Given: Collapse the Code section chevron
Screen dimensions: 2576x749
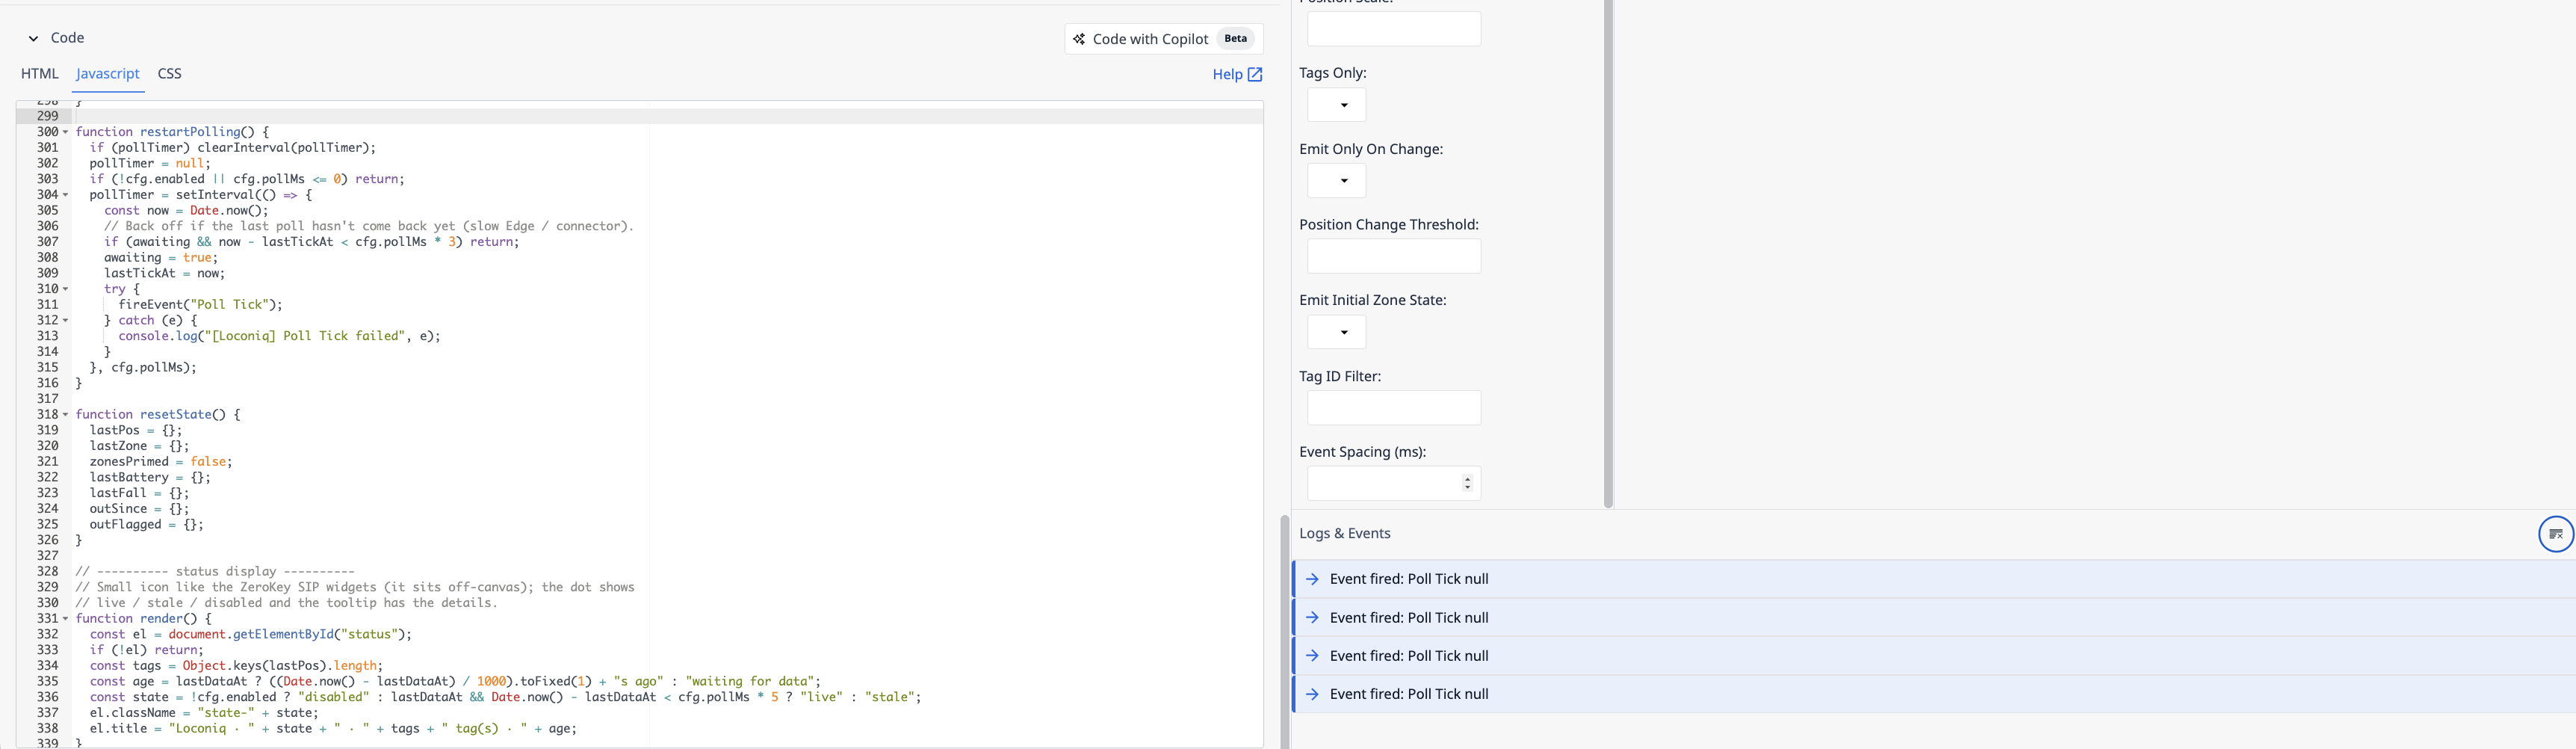Looking at the screenshot, I should [x=33, y=38].
